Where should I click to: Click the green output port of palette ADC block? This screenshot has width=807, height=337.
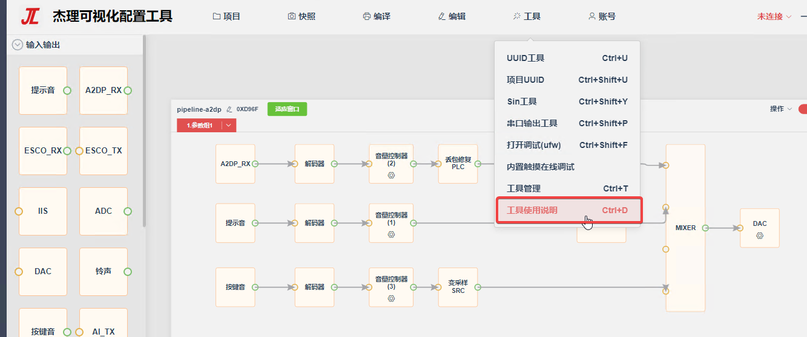coord(128,211)
